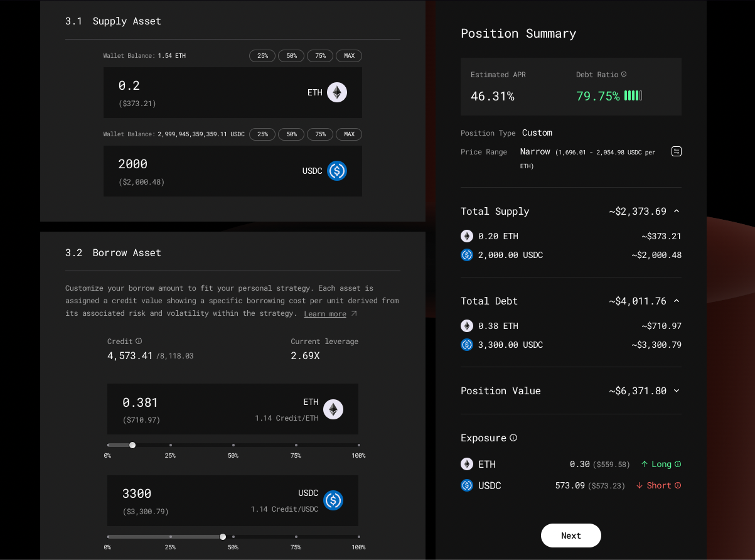This screenshot has width=755, height=560.
Task: Click the Debt Ratio info icon
Action: [624, 75]
